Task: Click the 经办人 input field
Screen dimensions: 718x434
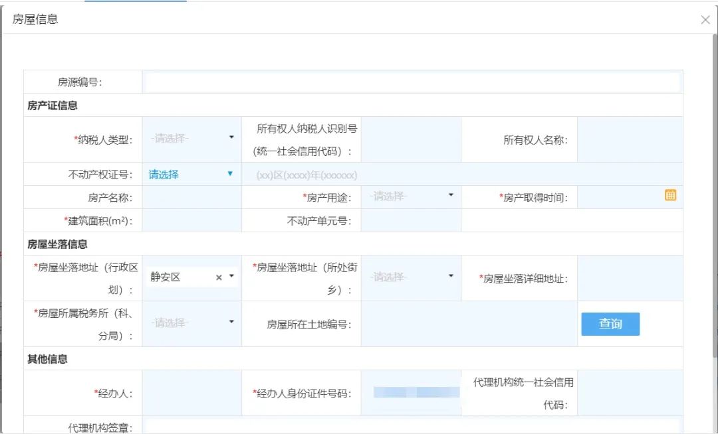Action: click(193, 393)
